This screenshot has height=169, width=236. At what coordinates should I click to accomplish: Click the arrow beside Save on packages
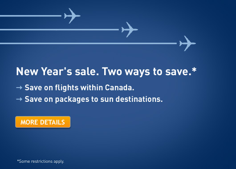(x=19, y=99)
